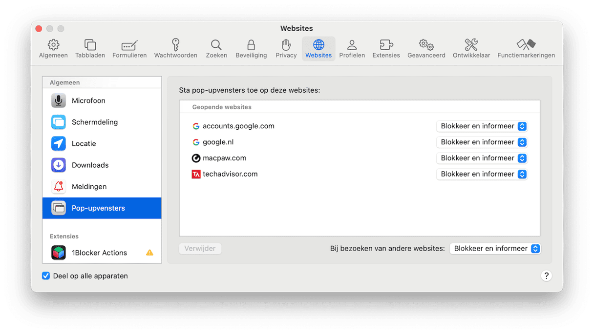Select Locatie in the sidebar
594x333 pixels.
[102, 143]
